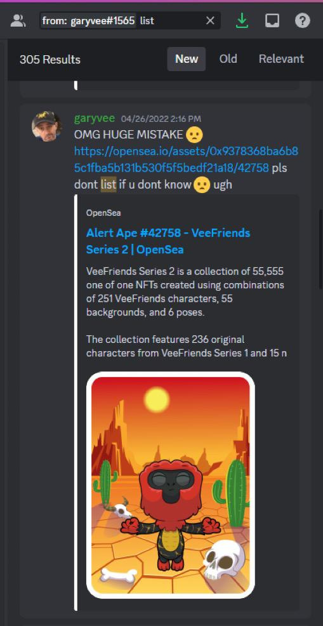Enlarge the Alert Ape NFT image
Viewport: 323px width, 626px height.
pyautogui.click(x=171, y=485)
